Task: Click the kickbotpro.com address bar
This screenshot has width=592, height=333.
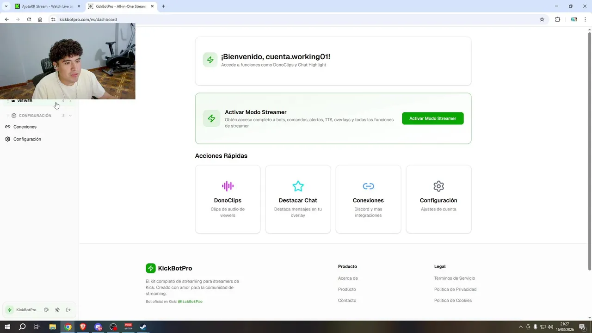Action: click(x=296, y=19)
